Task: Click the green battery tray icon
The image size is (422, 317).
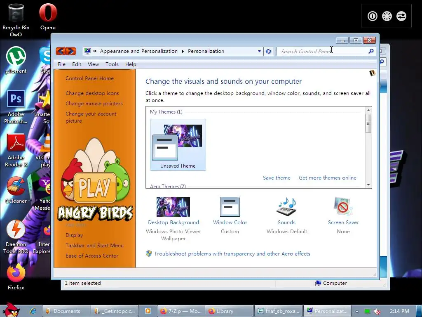Action: [x=367, y=311]
